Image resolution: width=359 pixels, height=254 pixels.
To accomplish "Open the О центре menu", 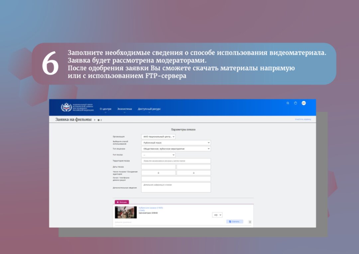I will [105, 109].
